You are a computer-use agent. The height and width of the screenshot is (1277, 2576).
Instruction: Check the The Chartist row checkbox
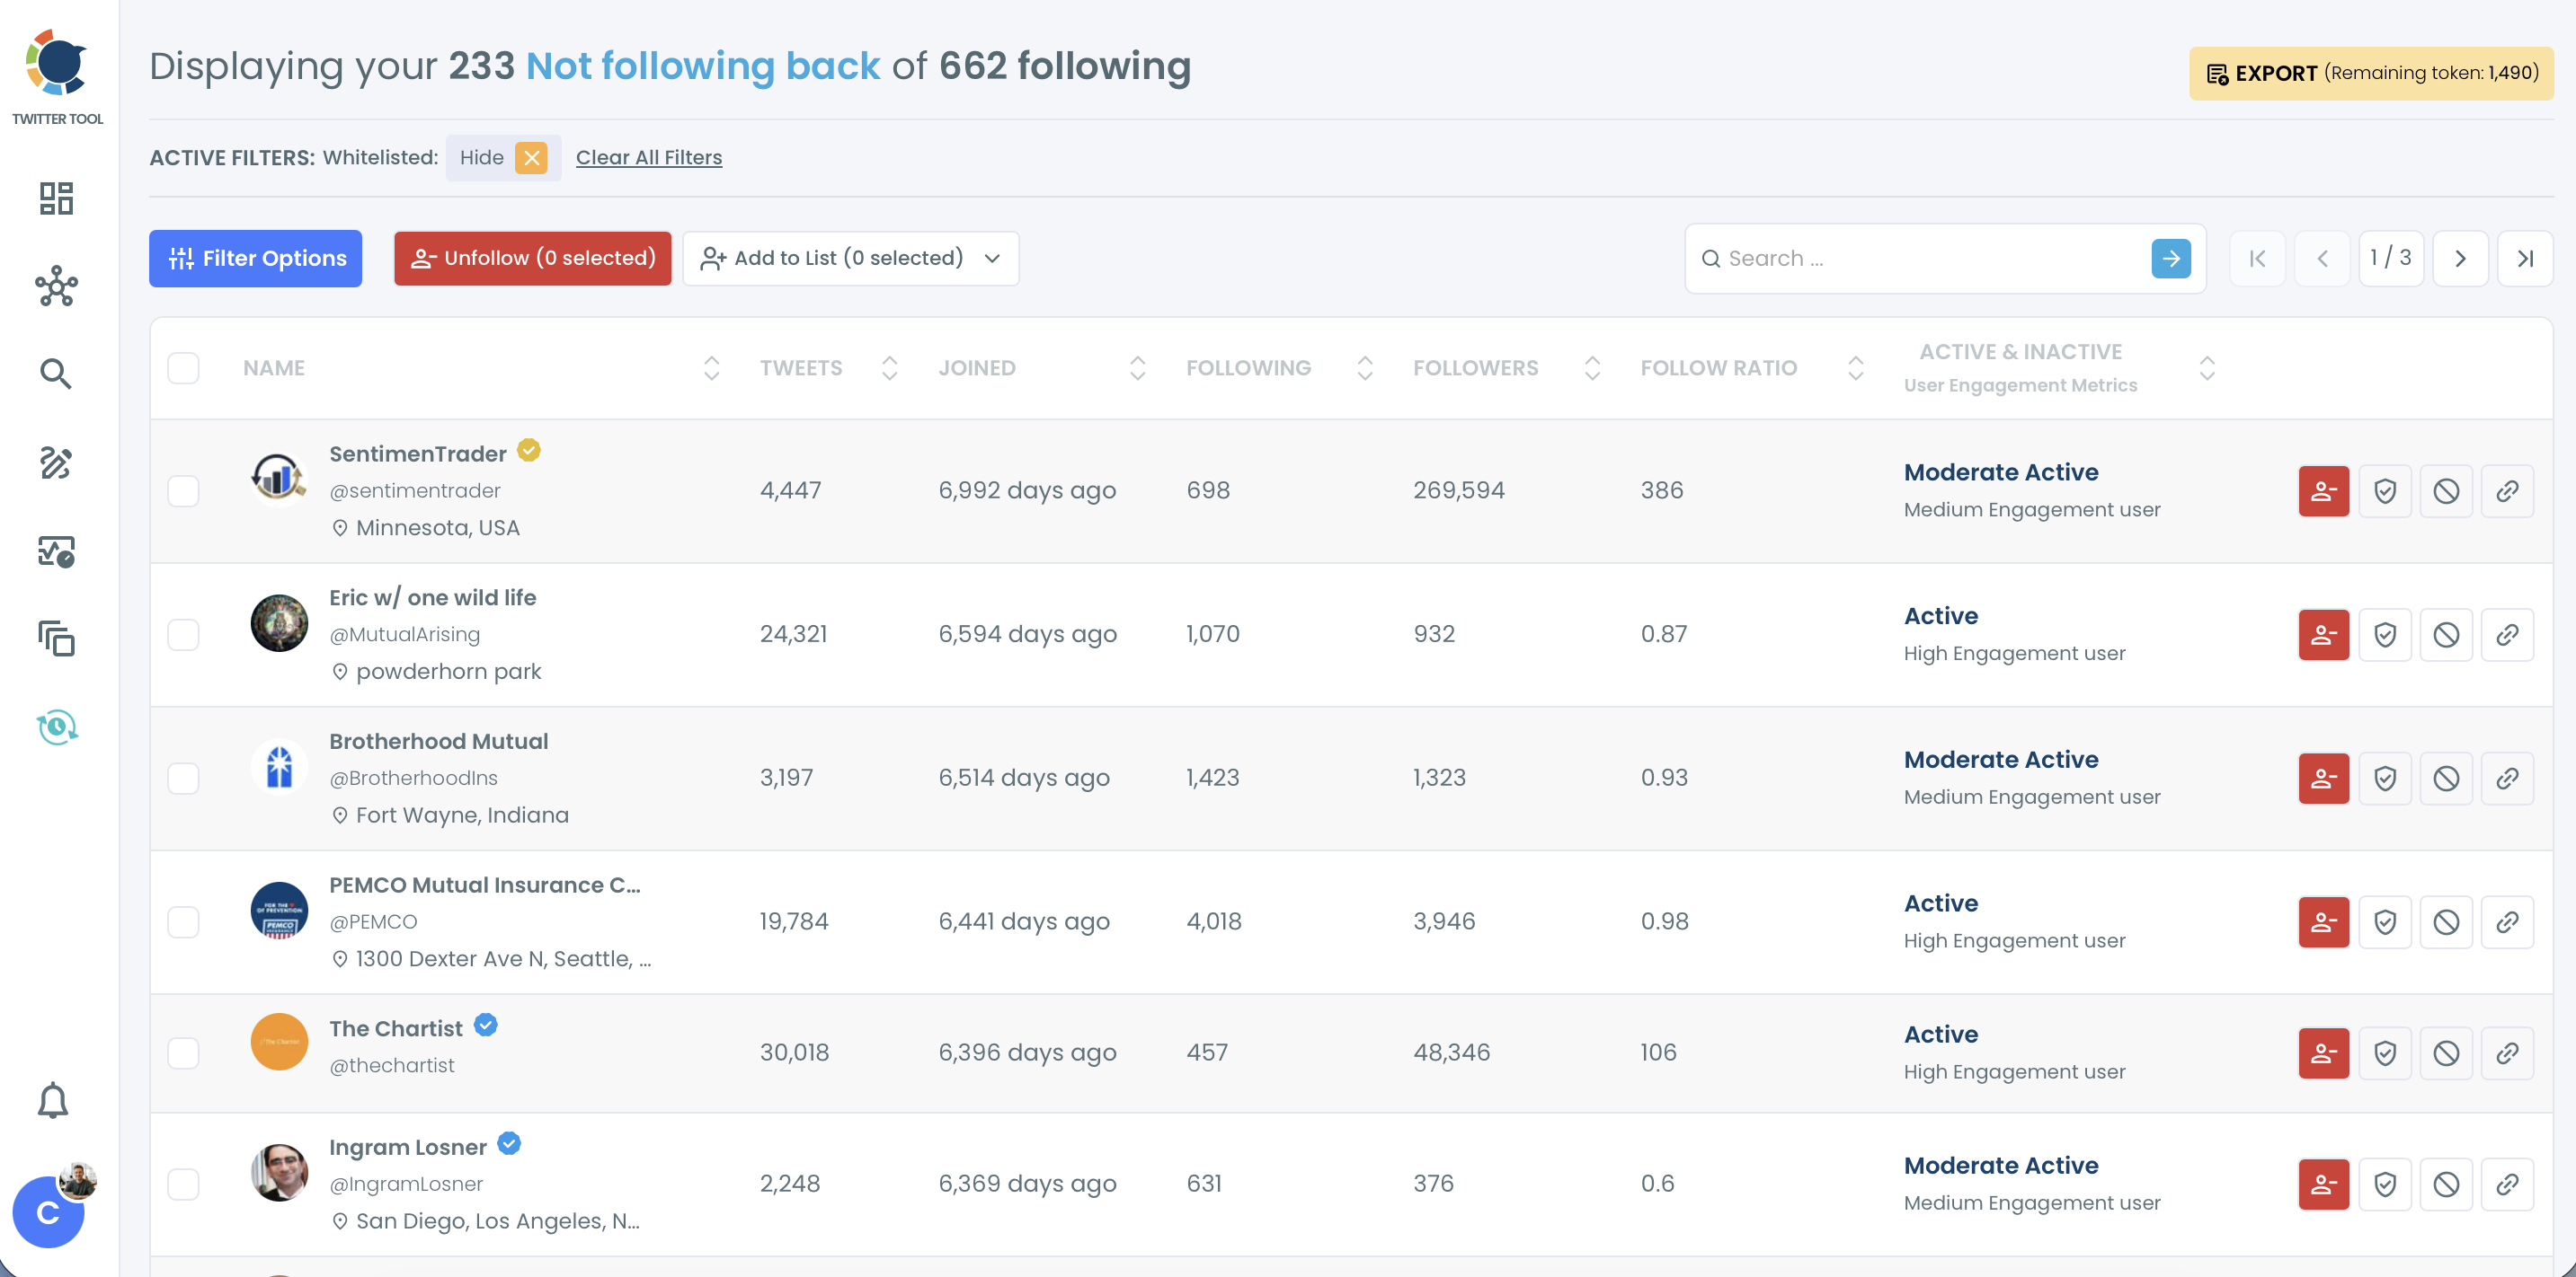click(x=183, y=1052)
